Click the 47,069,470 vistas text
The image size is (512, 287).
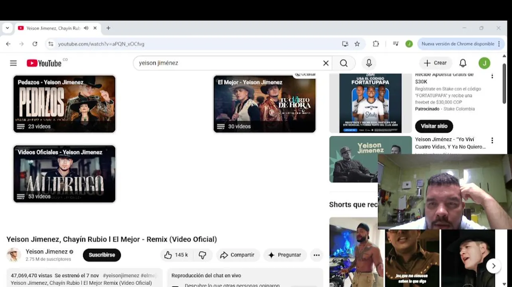(x=32, y=275)
